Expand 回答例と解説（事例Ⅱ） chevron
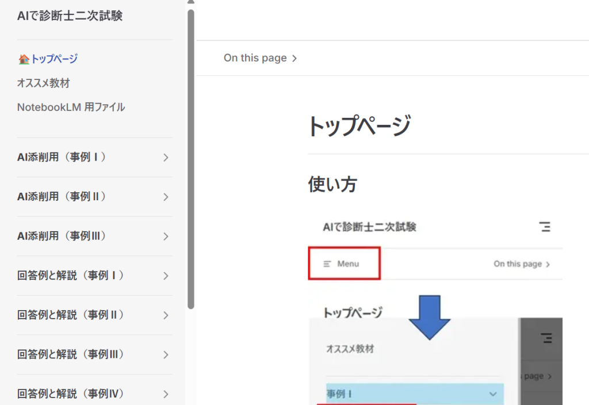Screen dimensions: 589x405 tap(166, 315)
